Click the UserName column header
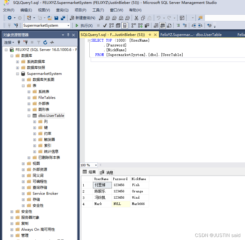The width and height of the screenshot is (245, 240). [x=102, y=179]
